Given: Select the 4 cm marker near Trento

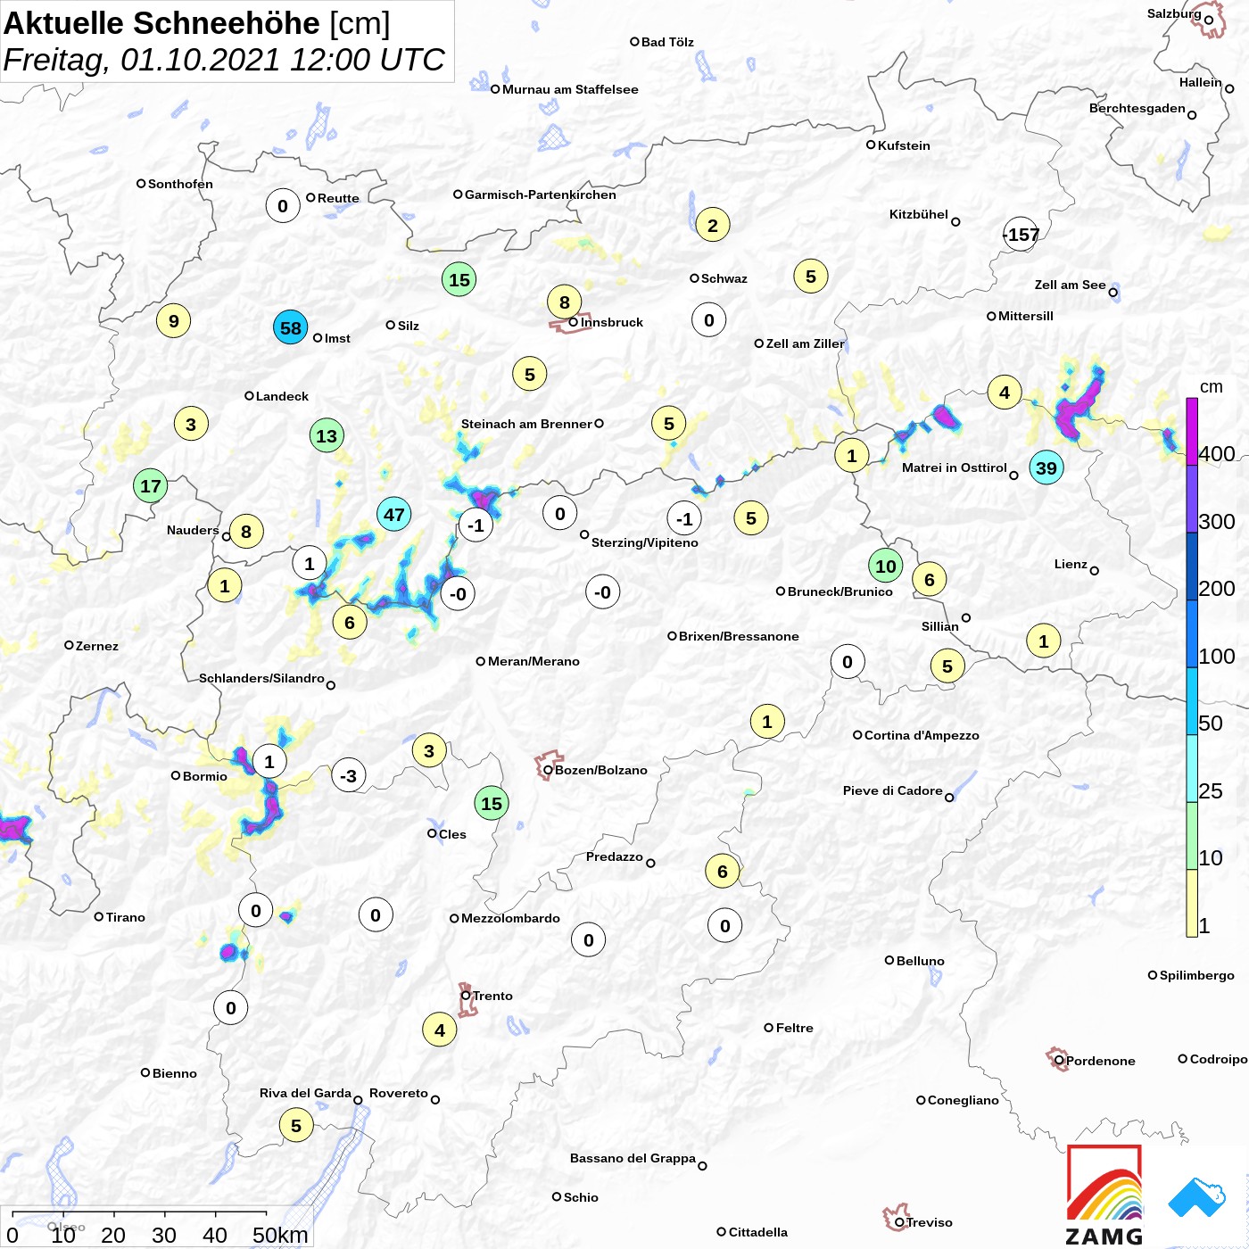Looking at the screenshot, I should 440,1030.
